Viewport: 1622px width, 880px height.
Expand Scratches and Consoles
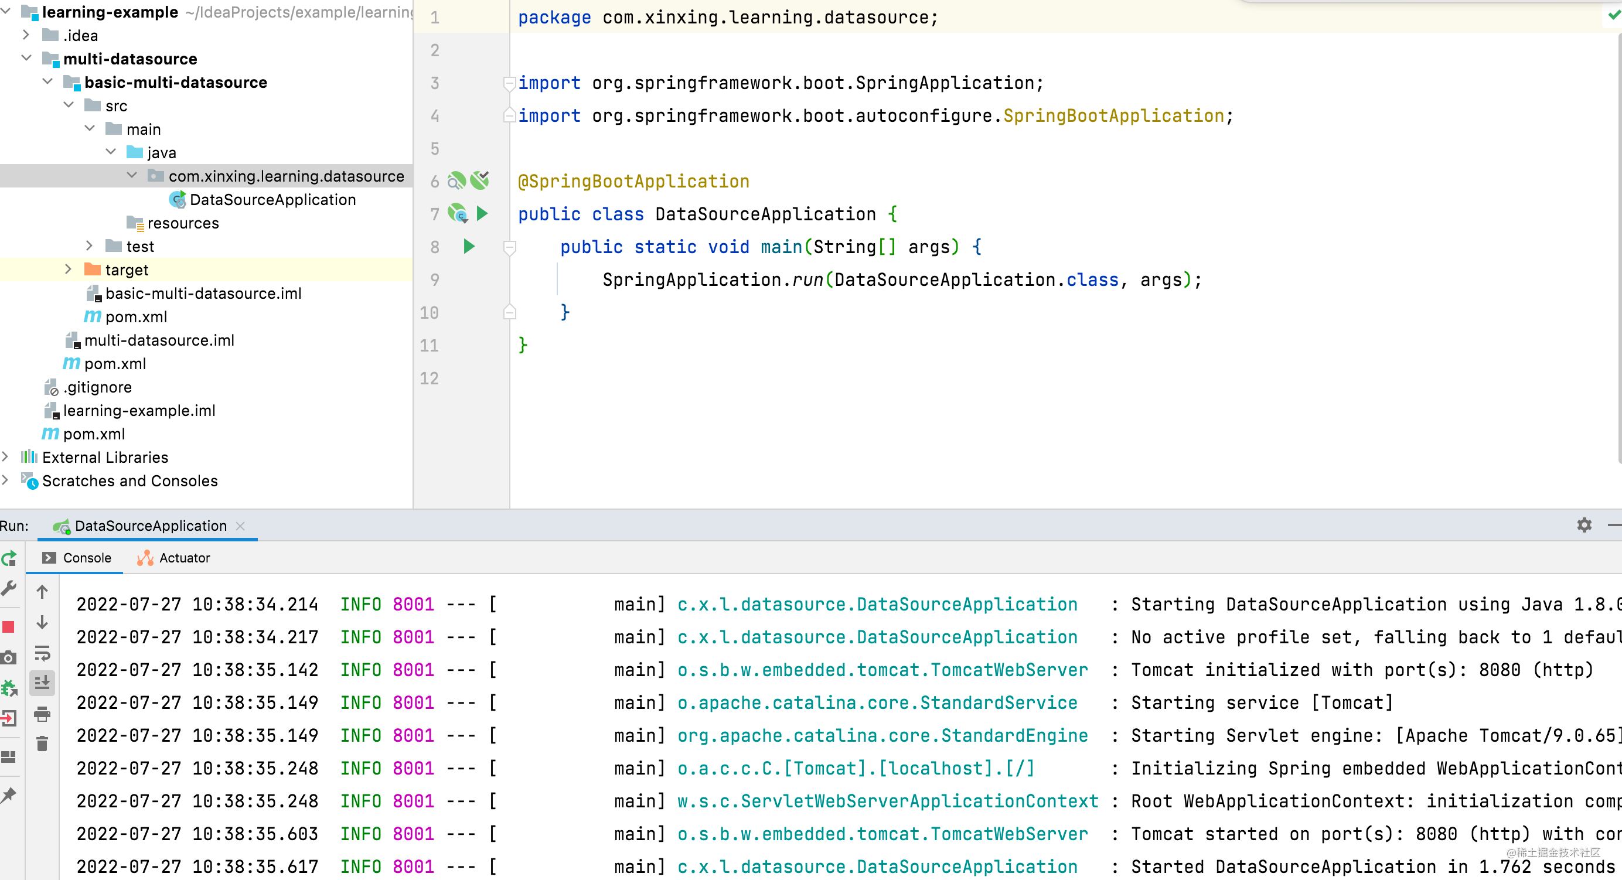(x=6, y=480)
